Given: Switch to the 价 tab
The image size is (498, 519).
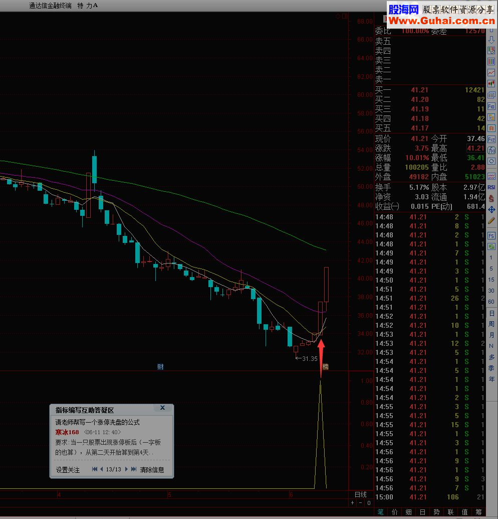Looking at the screenshot, I should click(x=395, y=512).
